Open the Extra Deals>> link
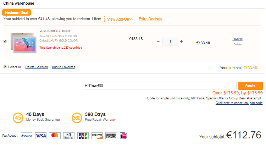The height and width of the screenshot is (148, 266). [150, 19]
